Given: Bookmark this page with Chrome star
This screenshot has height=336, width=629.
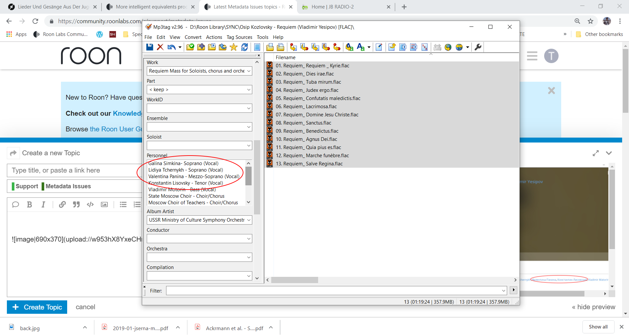Looking at the screenshot, I should tap(590, 21).
